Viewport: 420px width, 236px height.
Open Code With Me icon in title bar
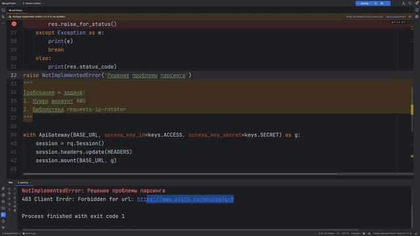(404, 3)
